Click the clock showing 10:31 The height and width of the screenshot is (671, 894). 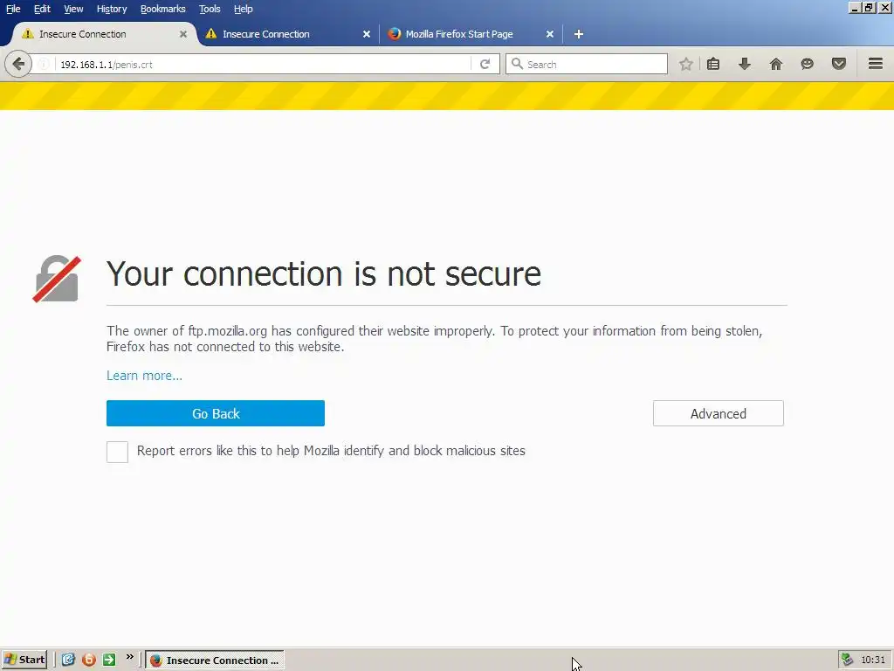[873, 660]
